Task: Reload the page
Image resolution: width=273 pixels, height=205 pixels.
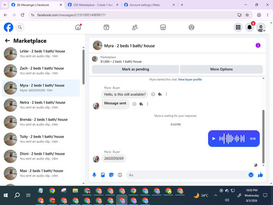Action: tap(22, 15)
